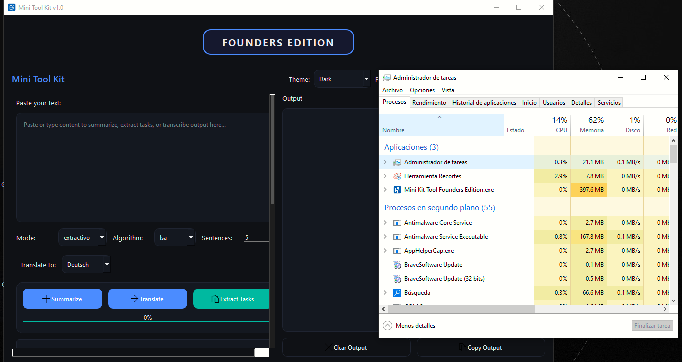
Task: Open the Algorithm dropdown showing lsa
Action: 175,238
